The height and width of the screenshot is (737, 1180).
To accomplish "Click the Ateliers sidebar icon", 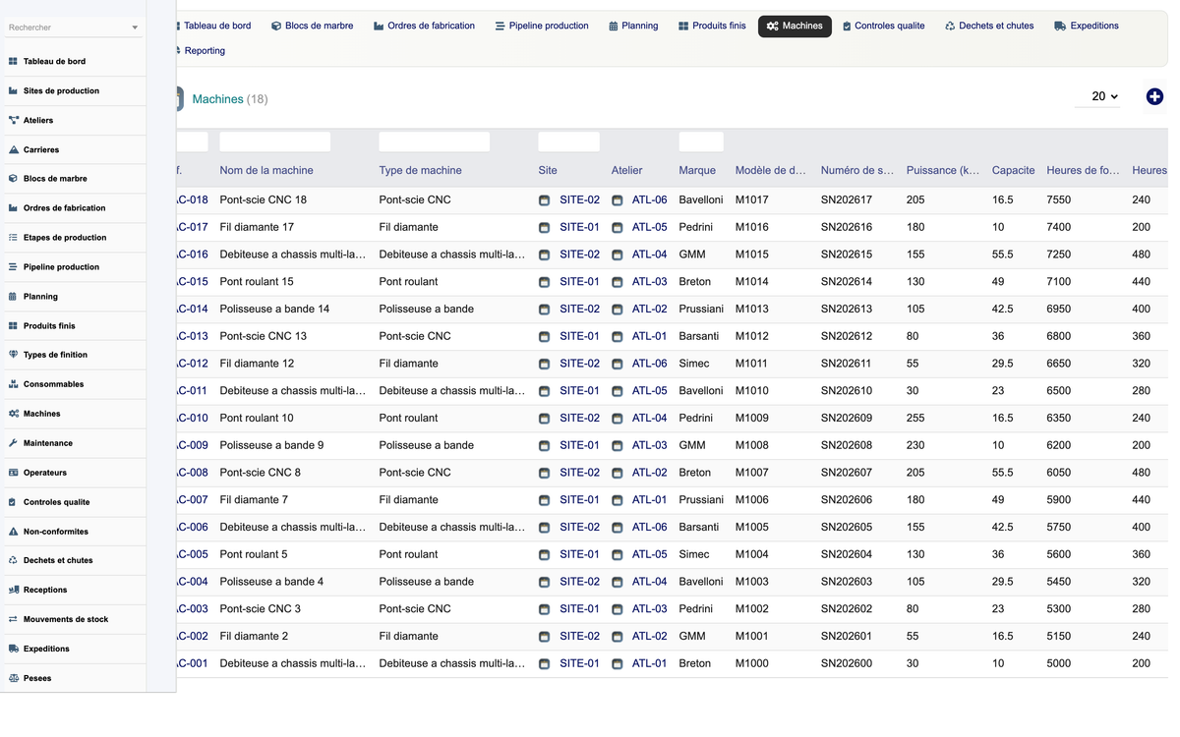I will [13, 120].
